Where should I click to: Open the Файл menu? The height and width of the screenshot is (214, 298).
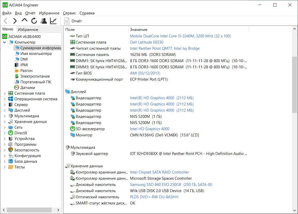7,13
